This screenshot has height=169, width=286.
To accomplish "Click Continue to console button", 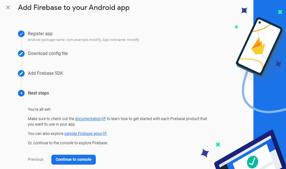I will 74,160.
